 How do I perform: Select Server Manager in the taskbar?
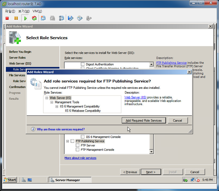(x=70, y=180)
